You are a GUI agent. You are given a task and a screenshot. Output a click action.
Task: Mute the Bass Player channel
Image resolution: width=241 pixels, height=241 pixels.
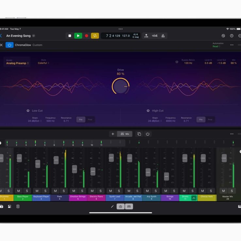(x=19, y=191)
